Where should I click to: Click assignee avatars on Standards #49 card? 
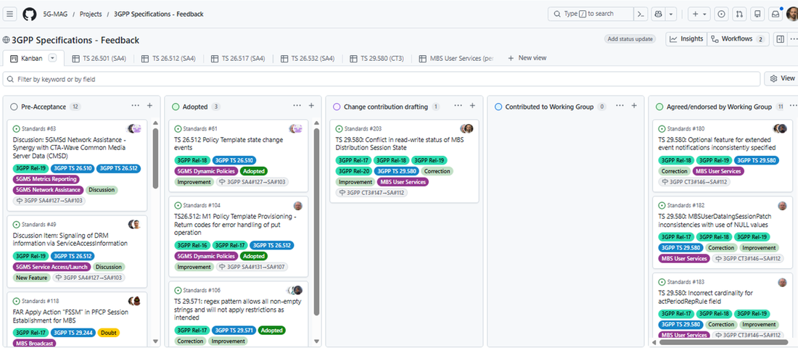point(134,224)
